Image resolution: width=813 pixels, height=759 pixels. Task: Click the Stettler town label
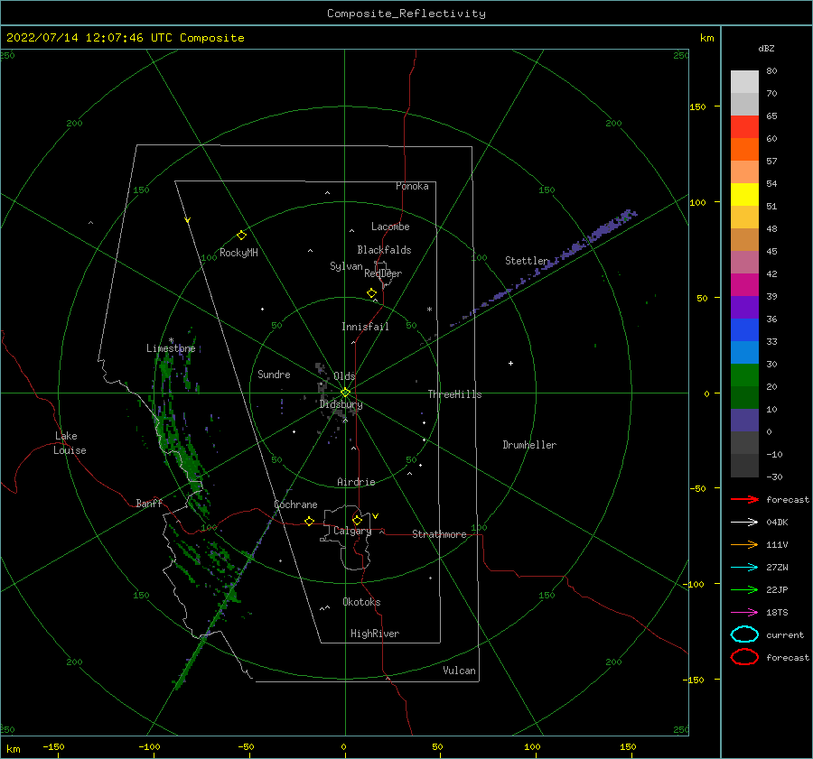pos(527,261)
